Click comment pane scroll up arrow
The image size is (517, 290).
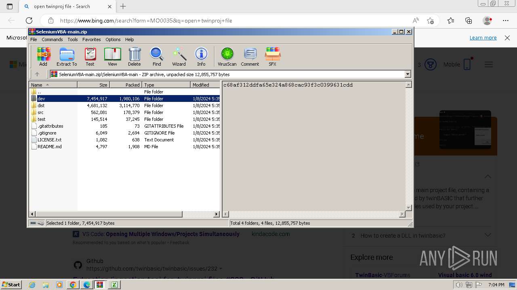(x=408, y=85)
